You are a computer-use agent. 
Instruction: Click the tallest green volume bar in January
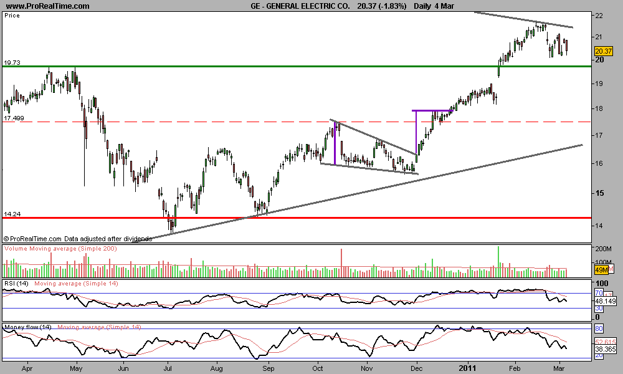pyautogui.click(x=498, y=262)
